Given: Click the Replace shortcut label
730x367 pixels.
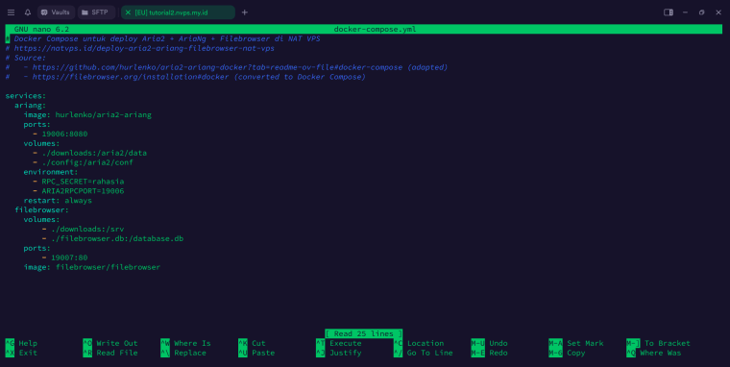Looking at the screenshot, I should [190, 353].
